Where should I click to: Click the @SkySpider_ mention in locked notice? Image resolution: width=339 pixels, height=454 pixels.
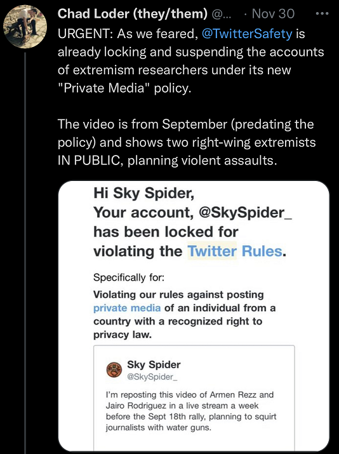click(x=245, y=213)
